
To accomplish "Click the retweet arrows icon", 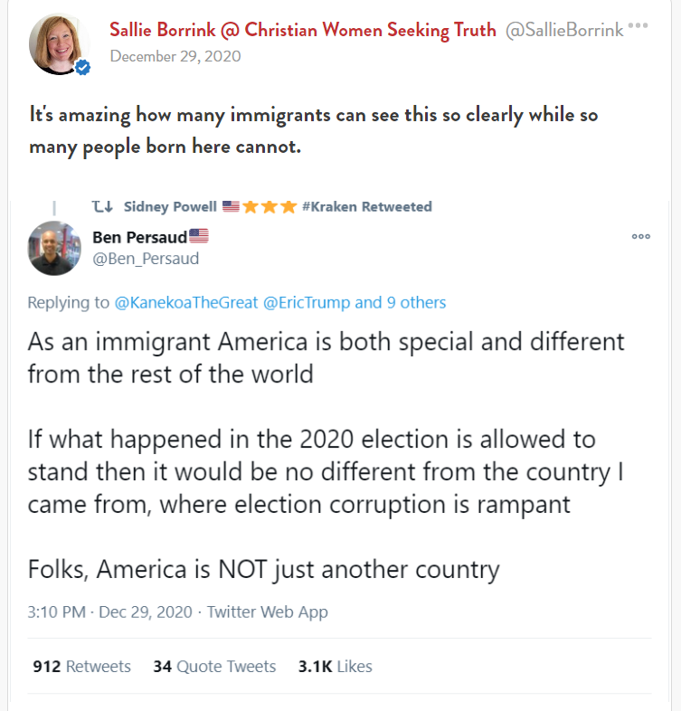I will pyautogui.click(x=101, y=206).
